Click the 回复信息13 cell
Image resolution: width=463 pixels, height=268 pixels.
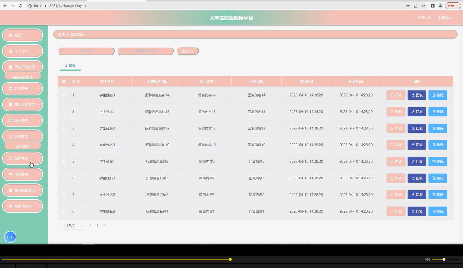(x=257, y=112)
